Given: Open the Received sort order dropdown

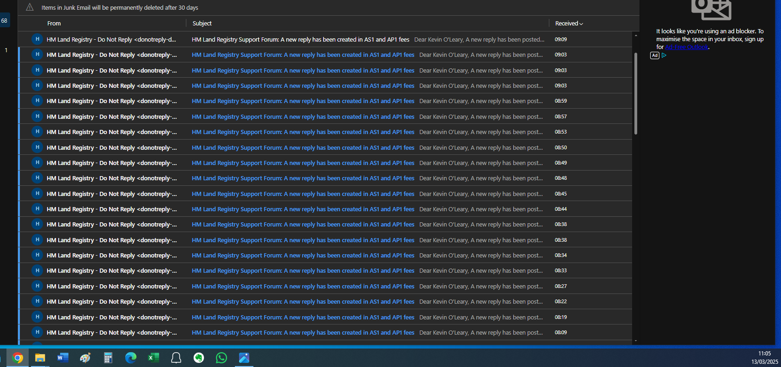Looking at the screenshot, I should [x=569, y=24].
